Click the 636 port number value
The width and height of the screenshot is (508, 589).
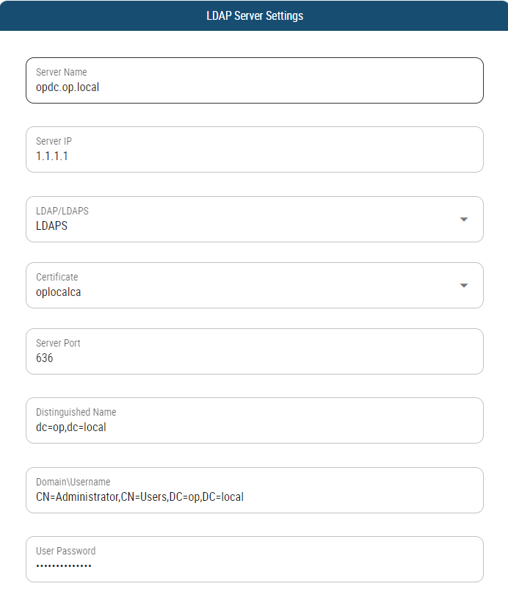click(x=44, y=358)
